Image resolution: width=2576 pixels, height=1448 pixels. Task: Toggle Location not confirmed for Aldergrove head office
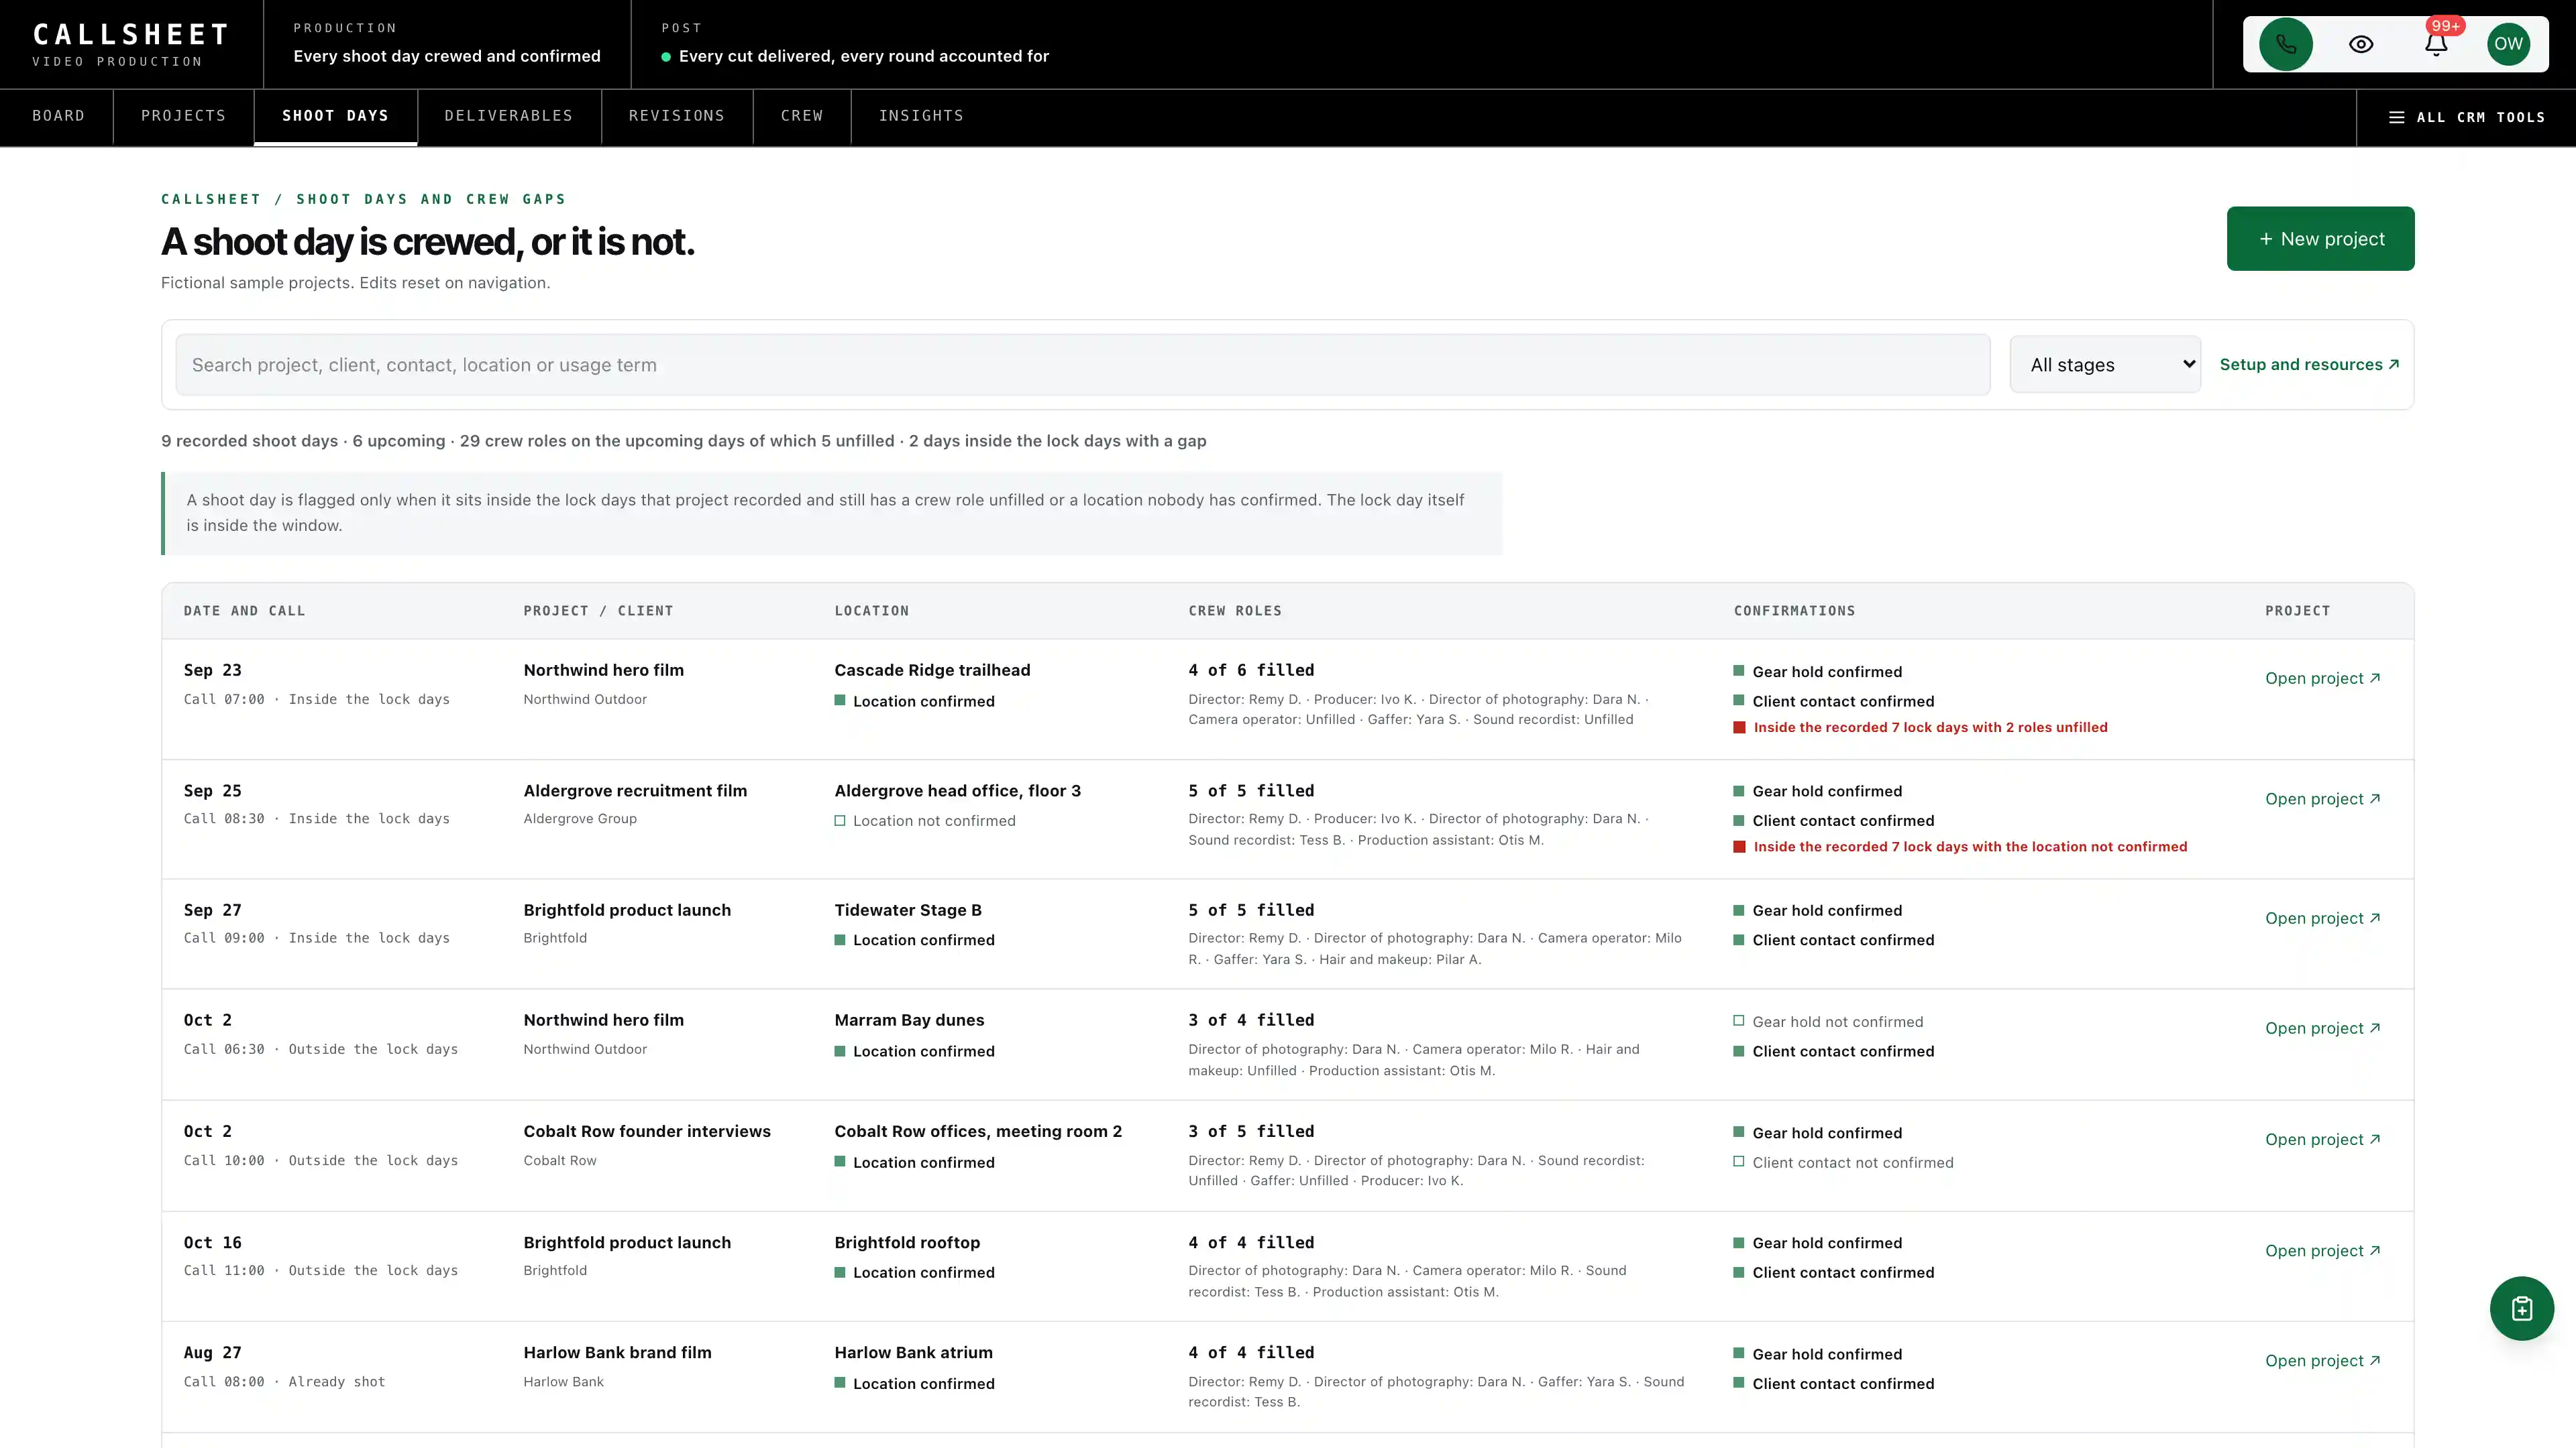coord(925,821)
